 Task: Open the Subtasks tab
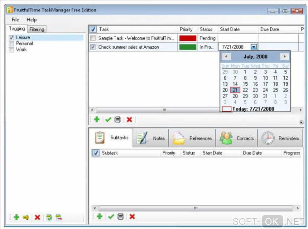coord(111,138)
